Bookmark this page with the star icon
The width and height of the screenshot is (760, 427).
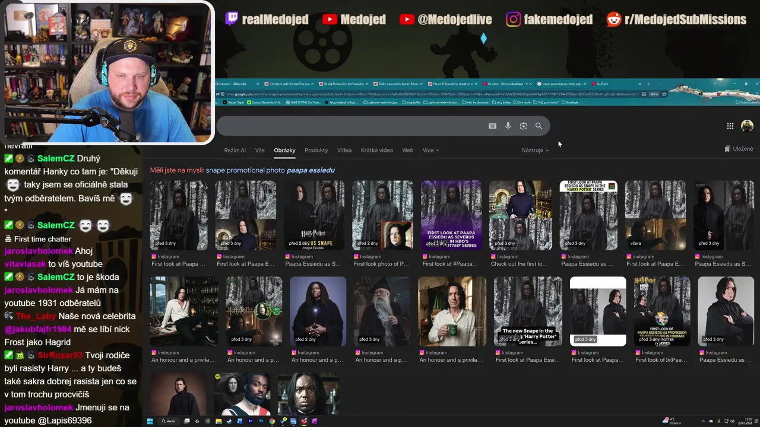[664, 94]
